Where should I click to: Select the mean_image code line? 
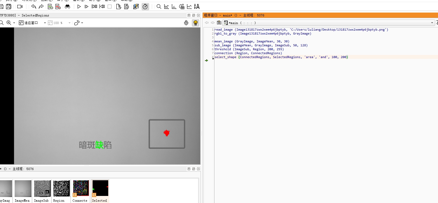(252, 41)
